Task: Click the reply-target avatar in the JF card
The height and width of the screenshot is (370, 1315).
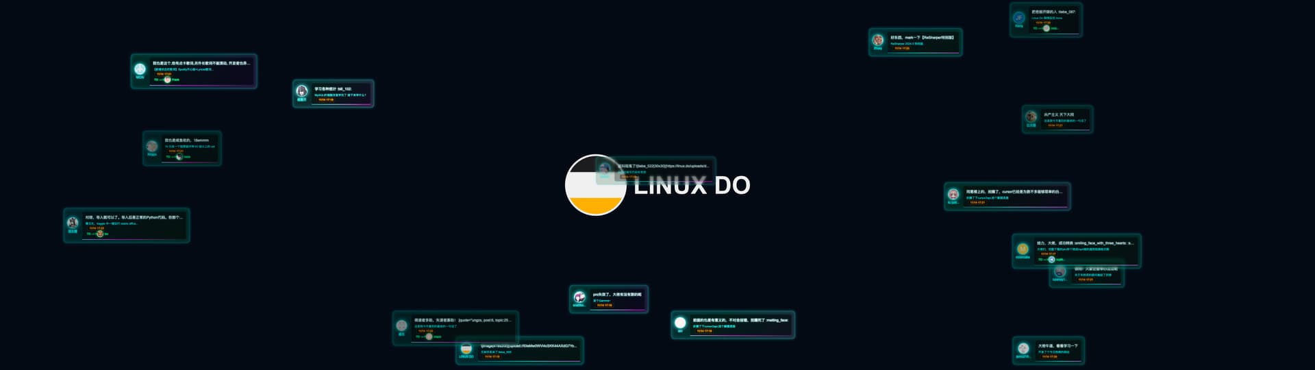Action: tap(1046, 28)
